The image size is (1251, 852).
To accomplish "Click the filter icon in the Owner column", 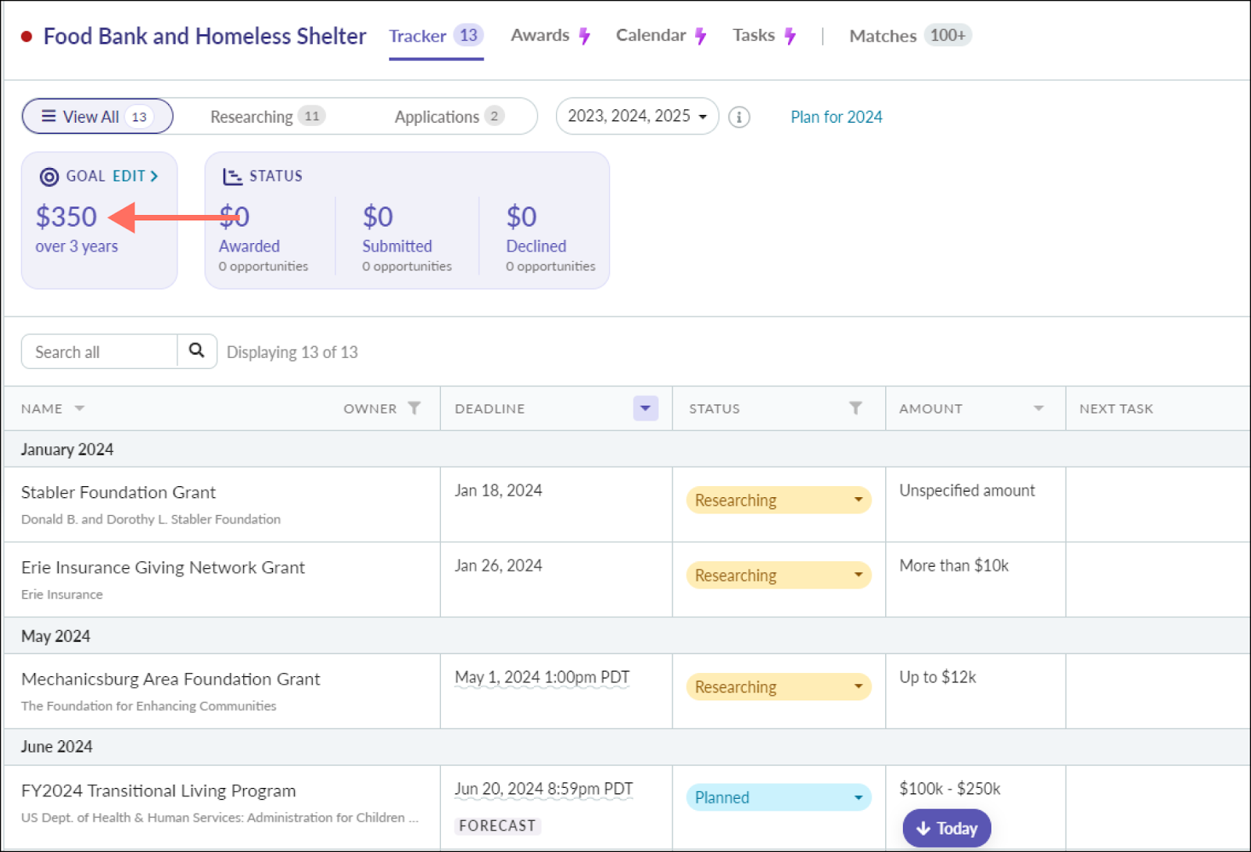I will click(x=414, y=407).
